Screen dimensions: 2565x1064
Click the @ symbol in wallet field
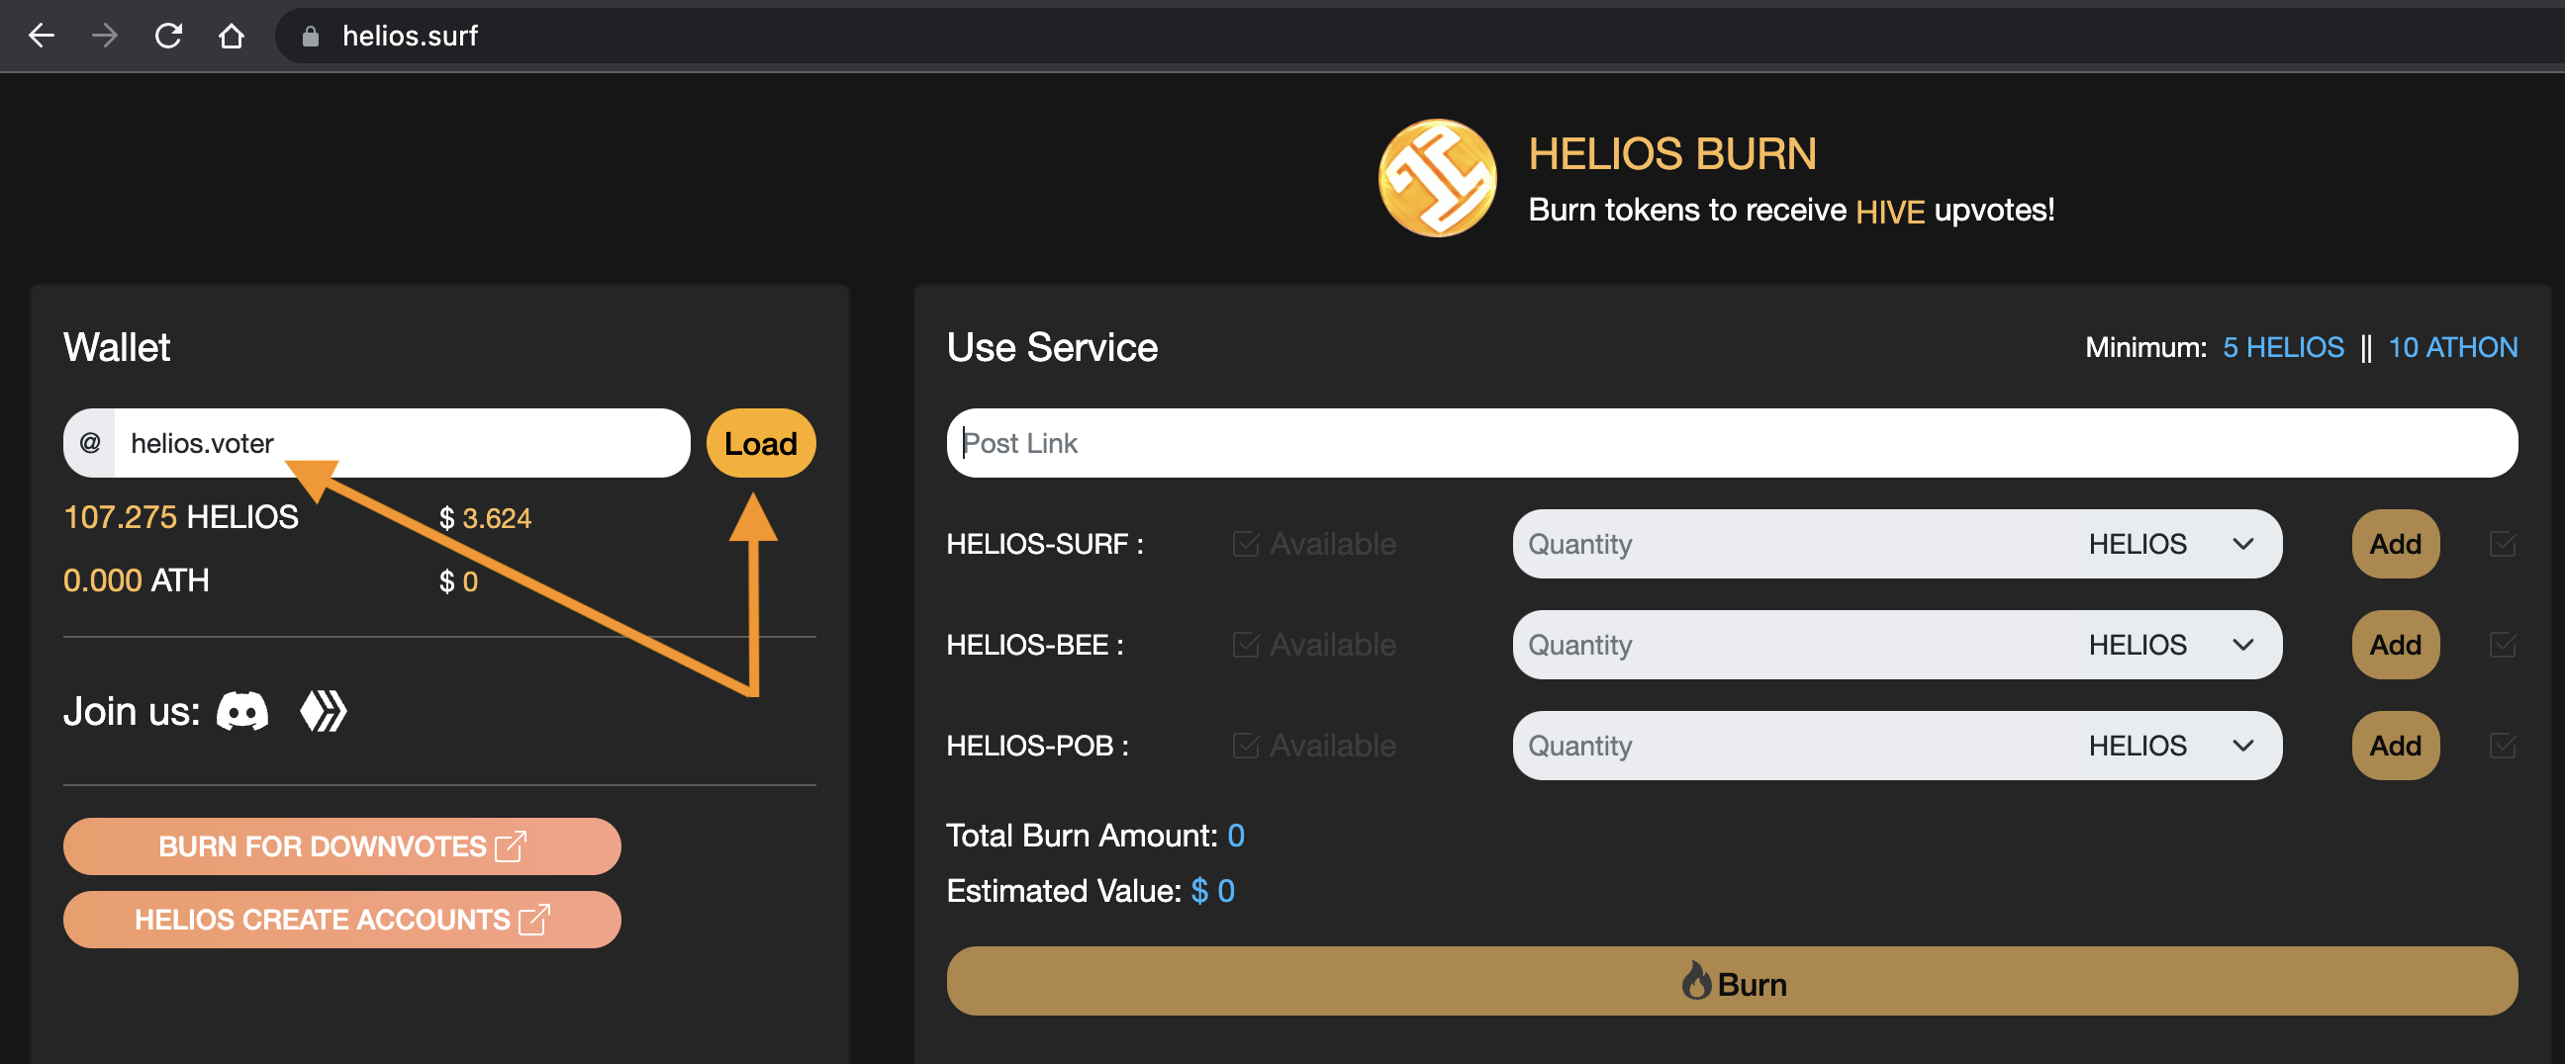[x=90, y=443]
